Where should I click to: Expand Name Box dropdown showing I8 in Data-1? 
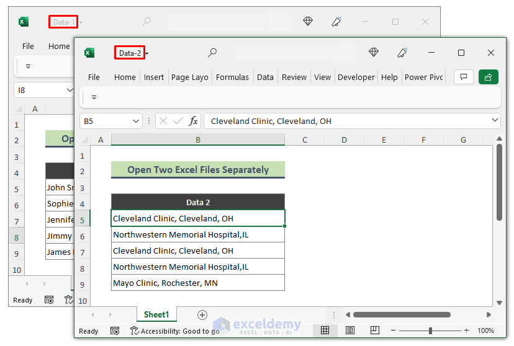point(70,90)
